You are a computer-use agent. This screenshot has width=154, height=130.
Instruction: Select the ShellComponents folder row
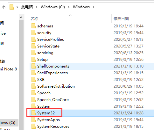92,66
